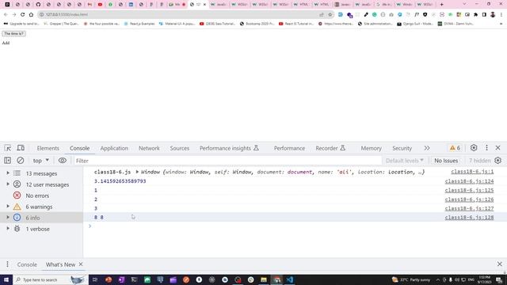Show or hide the console sidebar icon
The width and height of the screenshot is (507, 285).
click(7, 161)
